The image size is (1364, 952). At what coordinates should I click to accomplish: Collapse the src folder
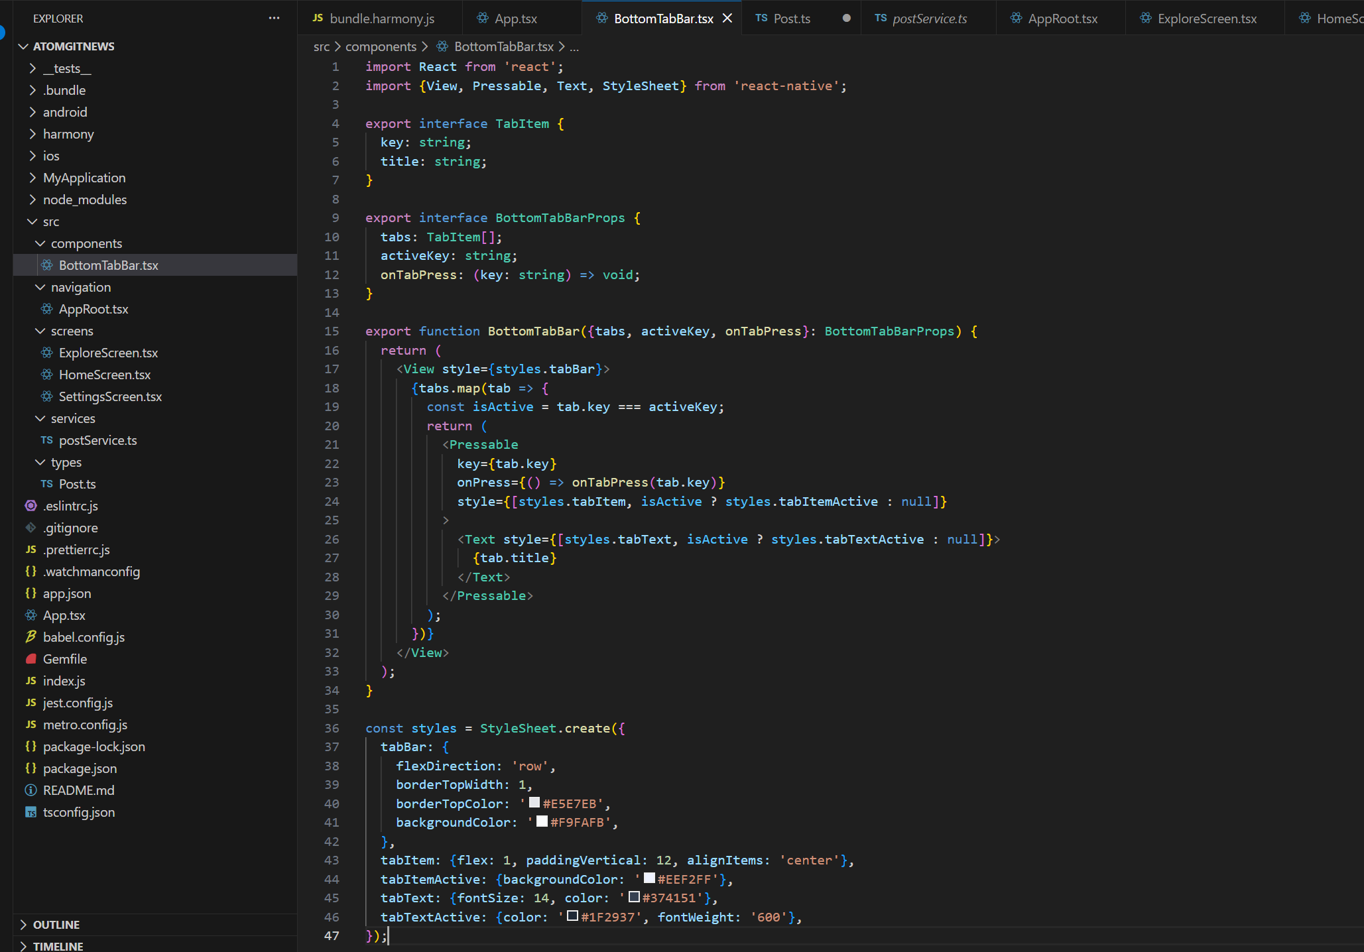32,221
